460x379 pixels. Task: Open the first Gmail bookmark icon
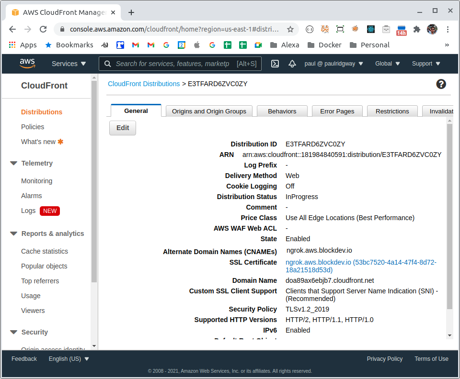point(135,45)
